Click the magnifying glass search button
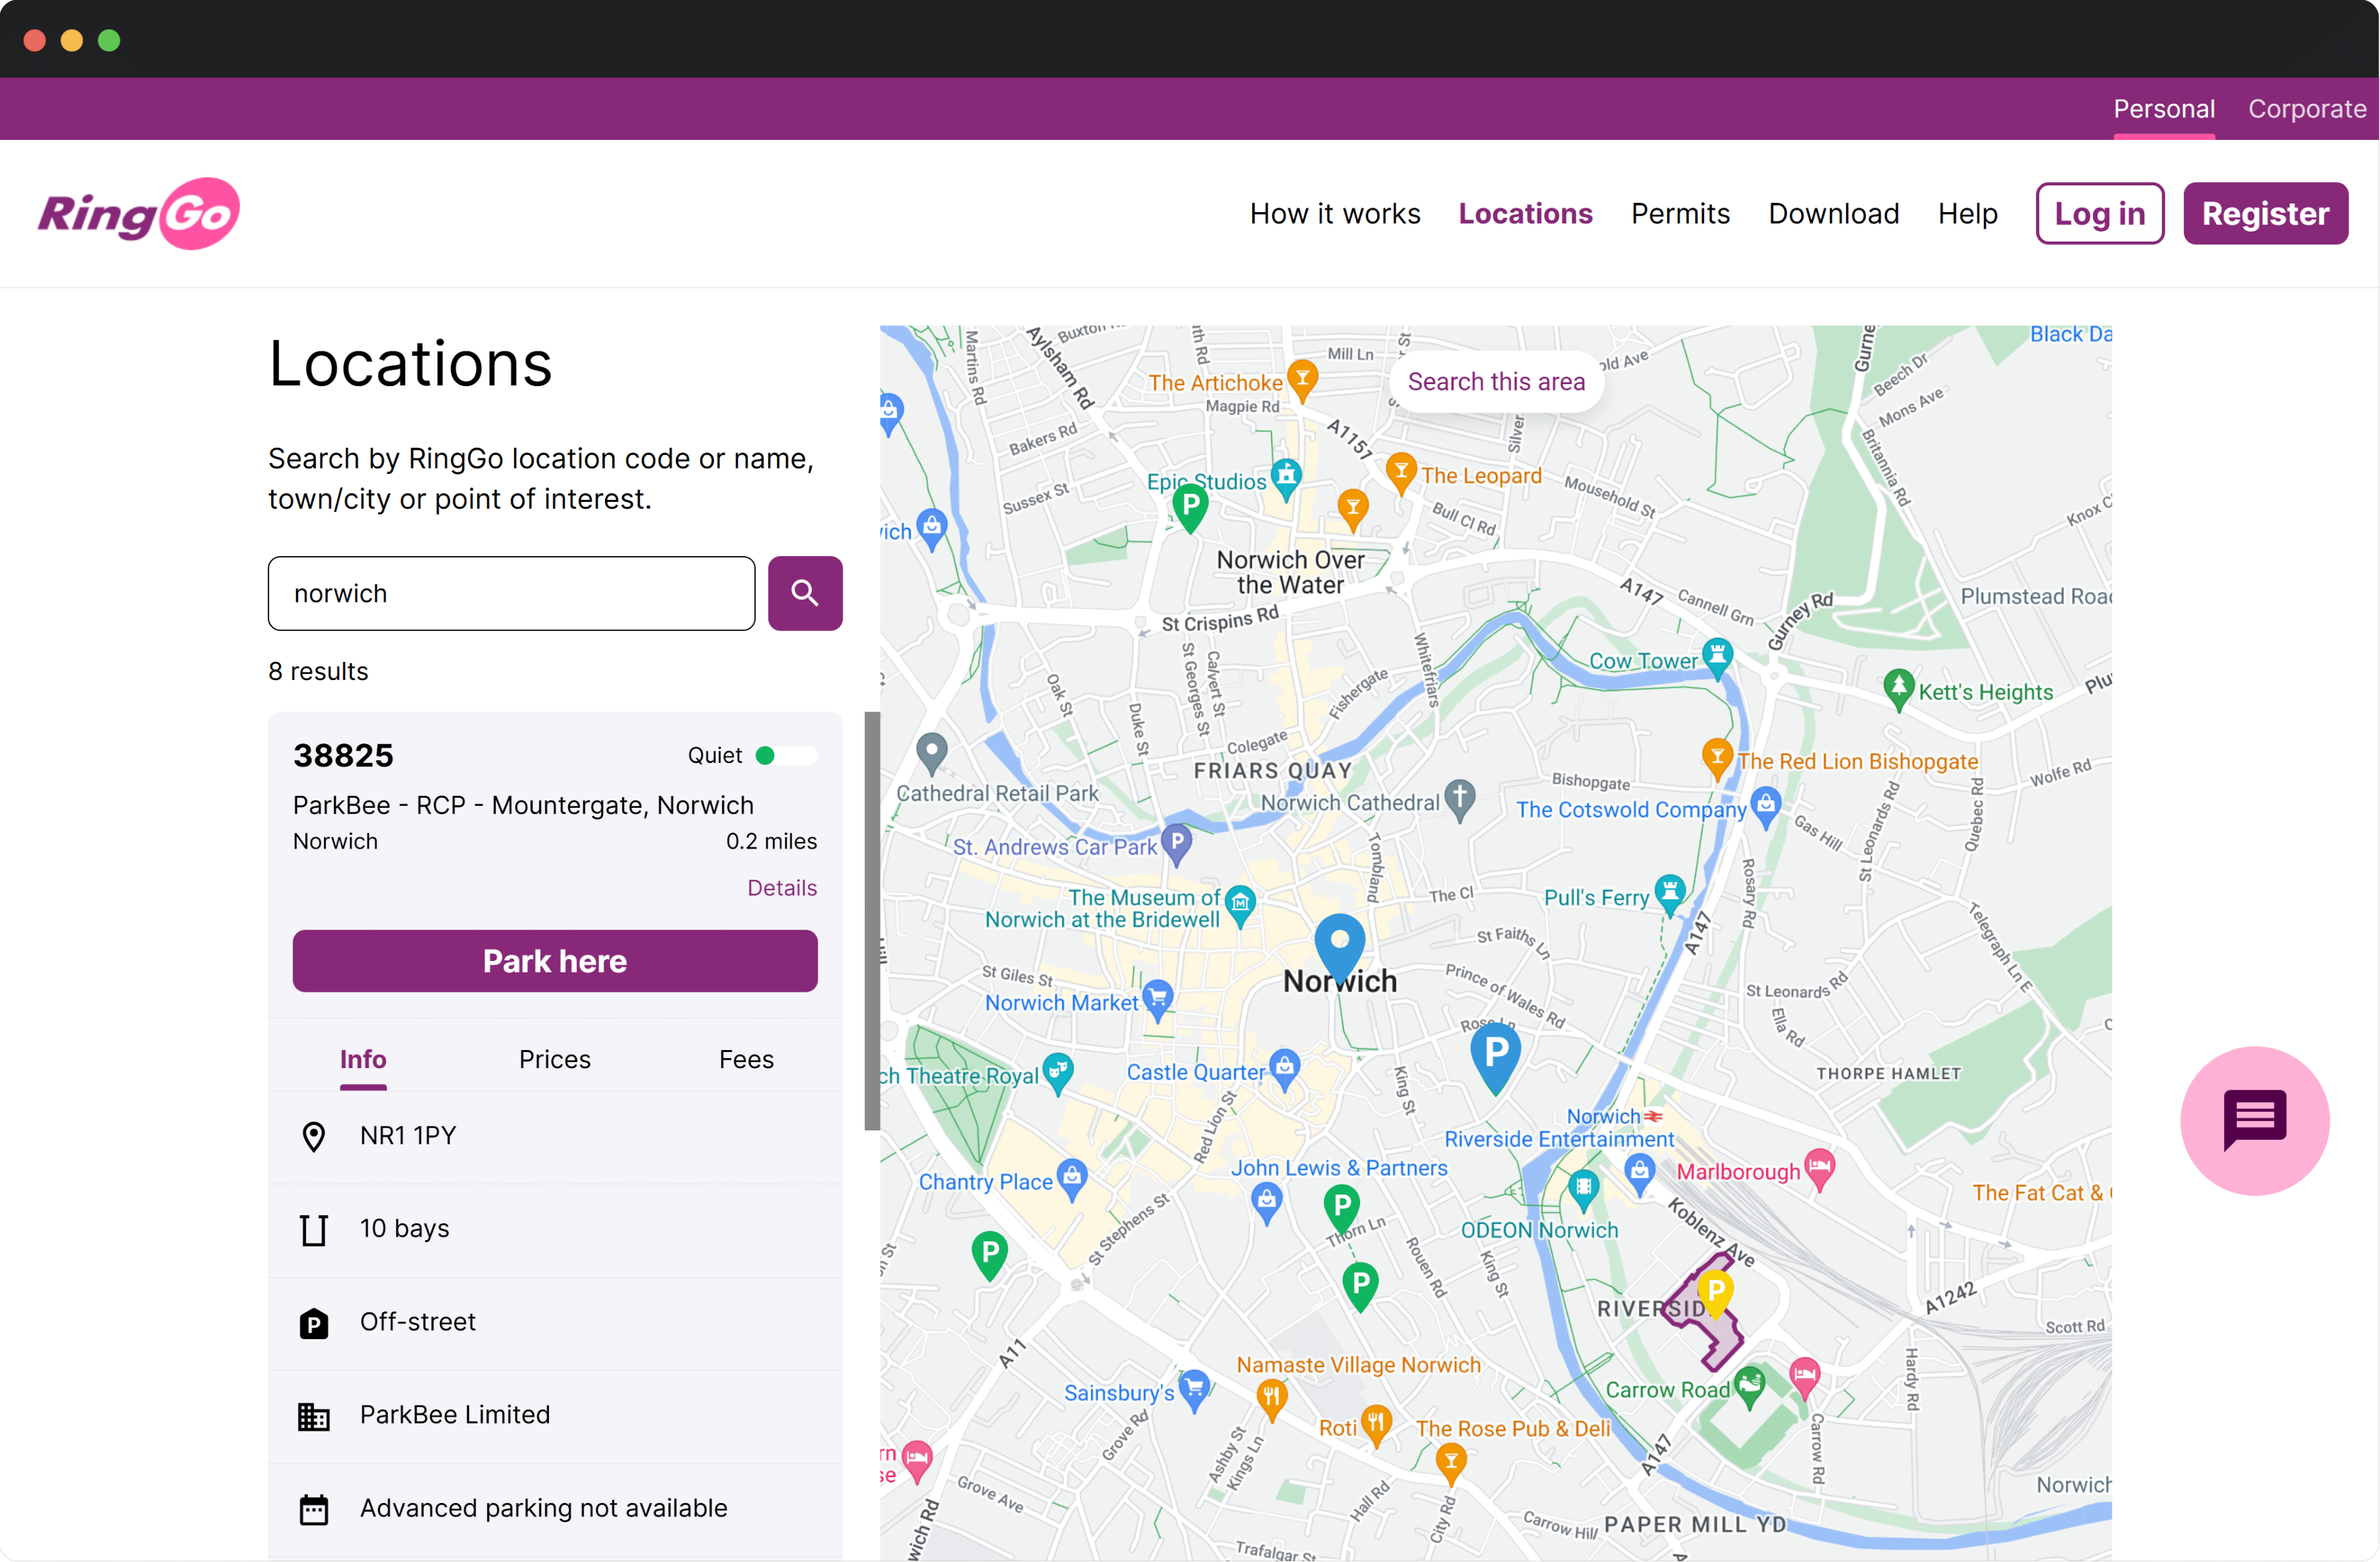 (x=804, y=593)
